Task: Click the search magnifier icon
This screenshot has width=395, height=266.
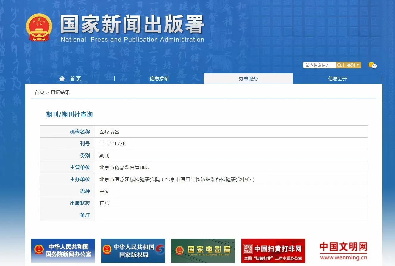Action: tap(339, 65)
